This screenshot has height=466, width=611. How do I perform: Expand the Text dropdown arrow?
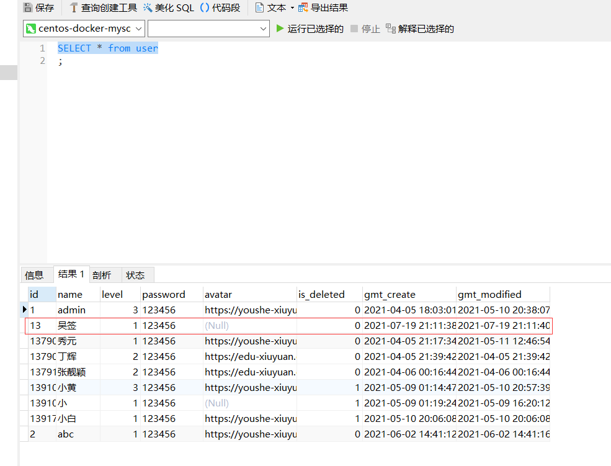pos(292,8)
